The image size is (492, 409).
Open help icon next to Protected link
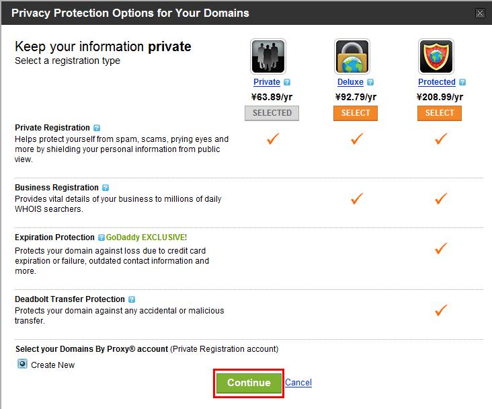tap(462, 82)
